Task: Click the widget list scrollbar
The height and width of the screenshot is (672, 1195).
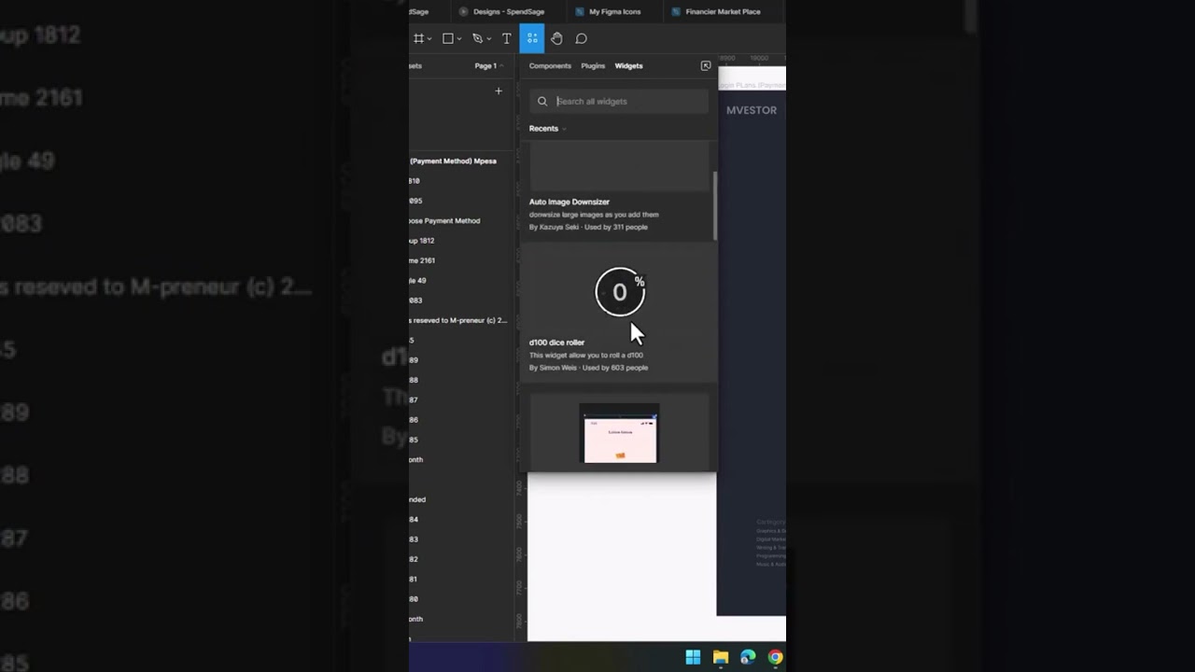Action: [x=714, y=205]
